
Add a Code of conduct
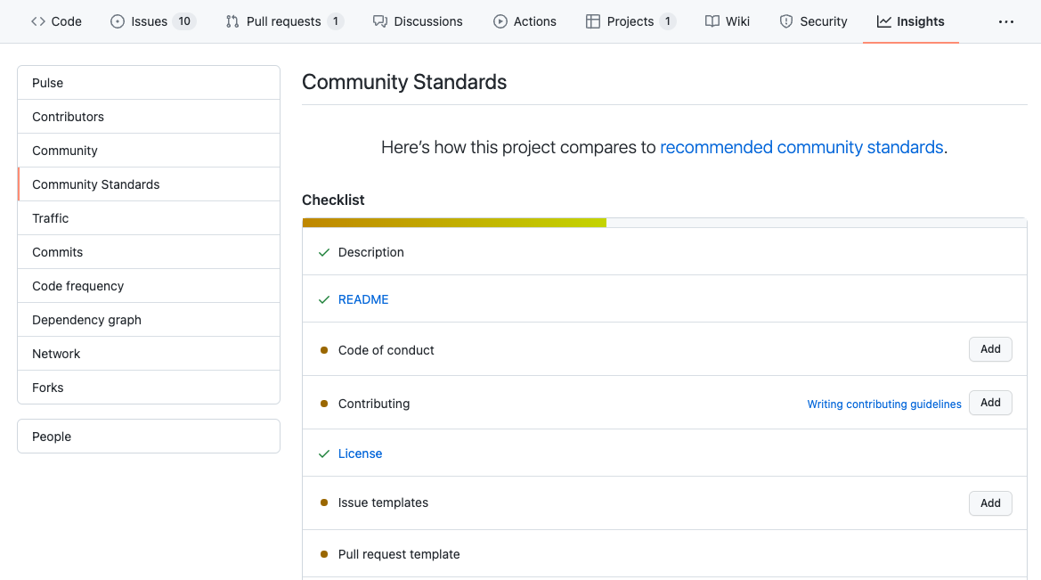click(990, 349)
